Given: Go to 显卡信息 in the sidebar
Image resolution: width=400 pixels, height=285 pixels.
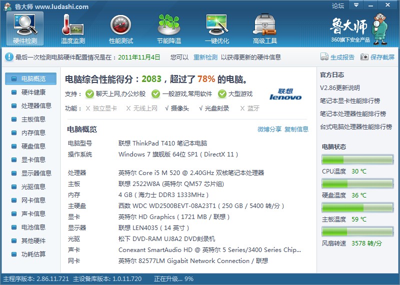Looking at the screenshot, I should point(33,159).
